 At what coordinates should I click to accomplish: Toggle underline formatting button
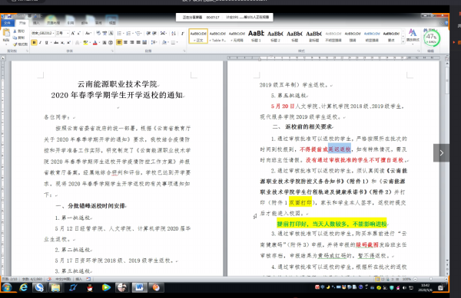(46, 43)
